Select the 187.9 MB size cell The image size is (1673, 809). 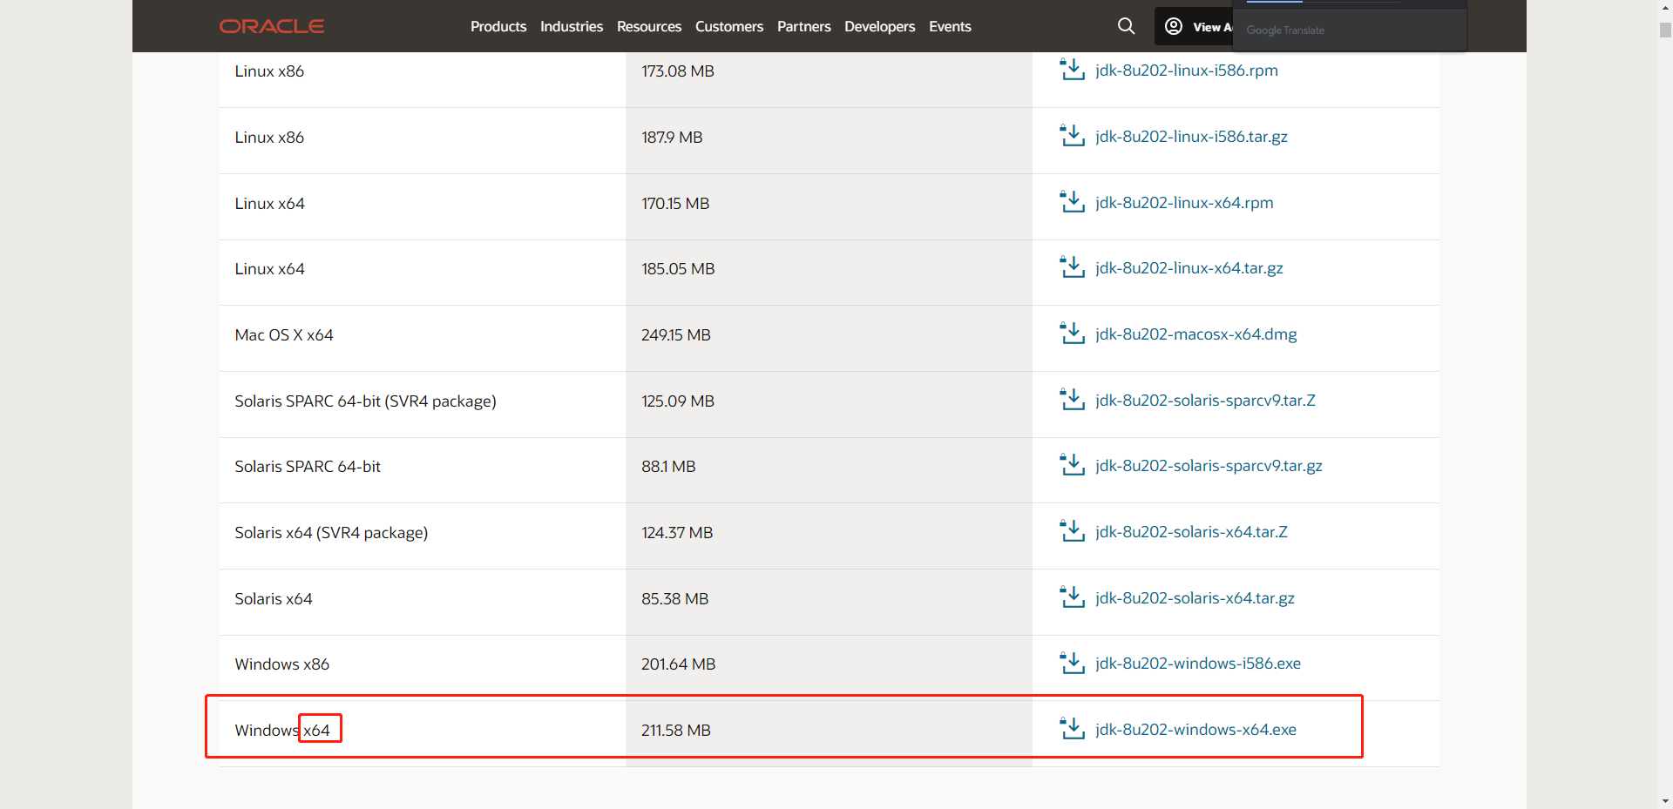(x=829, y=141)
